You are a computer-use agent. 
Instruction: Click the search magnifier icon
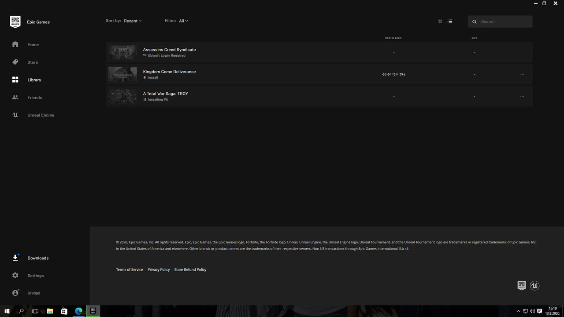point(475,22)
